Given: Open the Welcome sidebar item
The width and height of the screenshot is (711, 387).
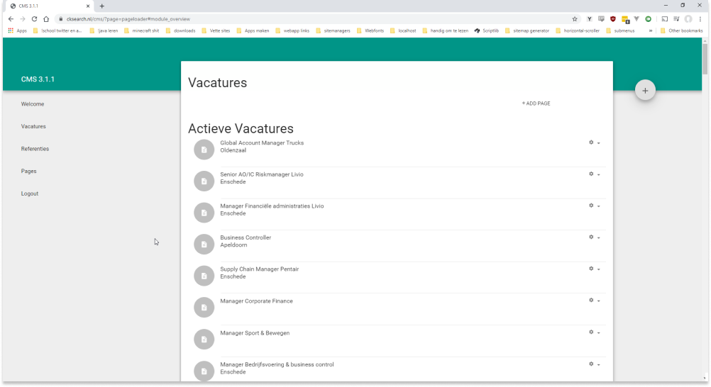Looking at the screenshot, I should (x=33, y=104).
